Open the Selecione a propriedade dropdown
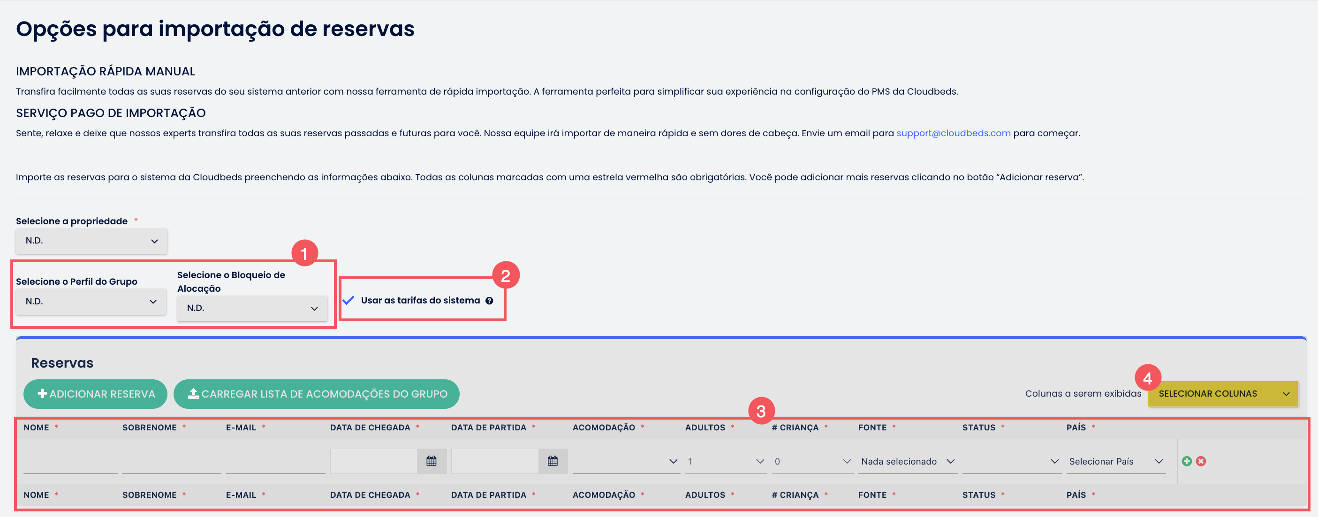 (x=91, y=241)
